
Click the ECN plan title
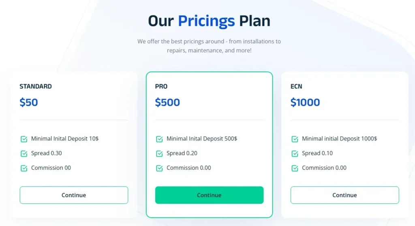tap(296, 86)
